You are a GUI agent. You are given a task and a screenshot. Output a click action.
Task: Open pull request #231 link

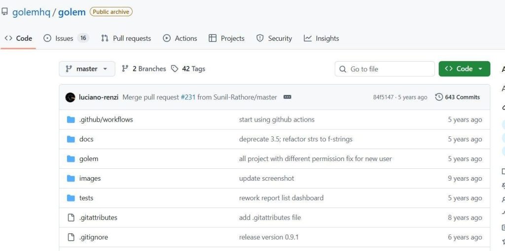click(188, 97)
